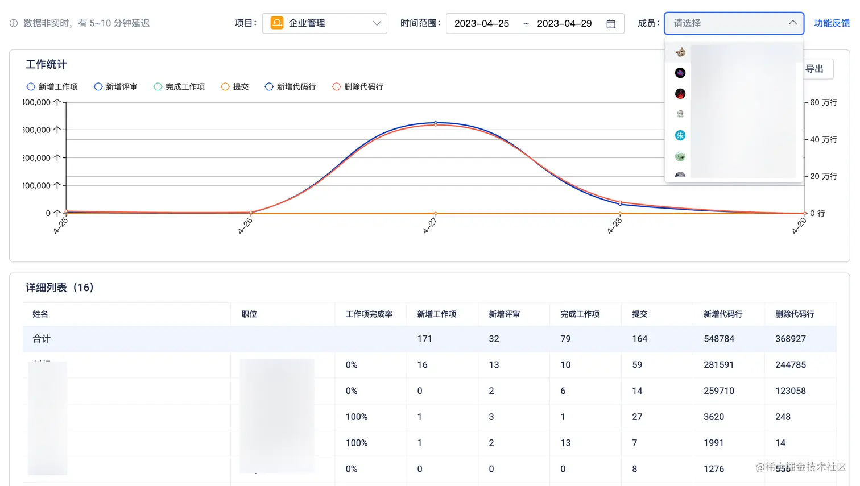Toggle the 提交 series in the chart legend
Viewport: 860px width, 486px height.
[235, 86]
